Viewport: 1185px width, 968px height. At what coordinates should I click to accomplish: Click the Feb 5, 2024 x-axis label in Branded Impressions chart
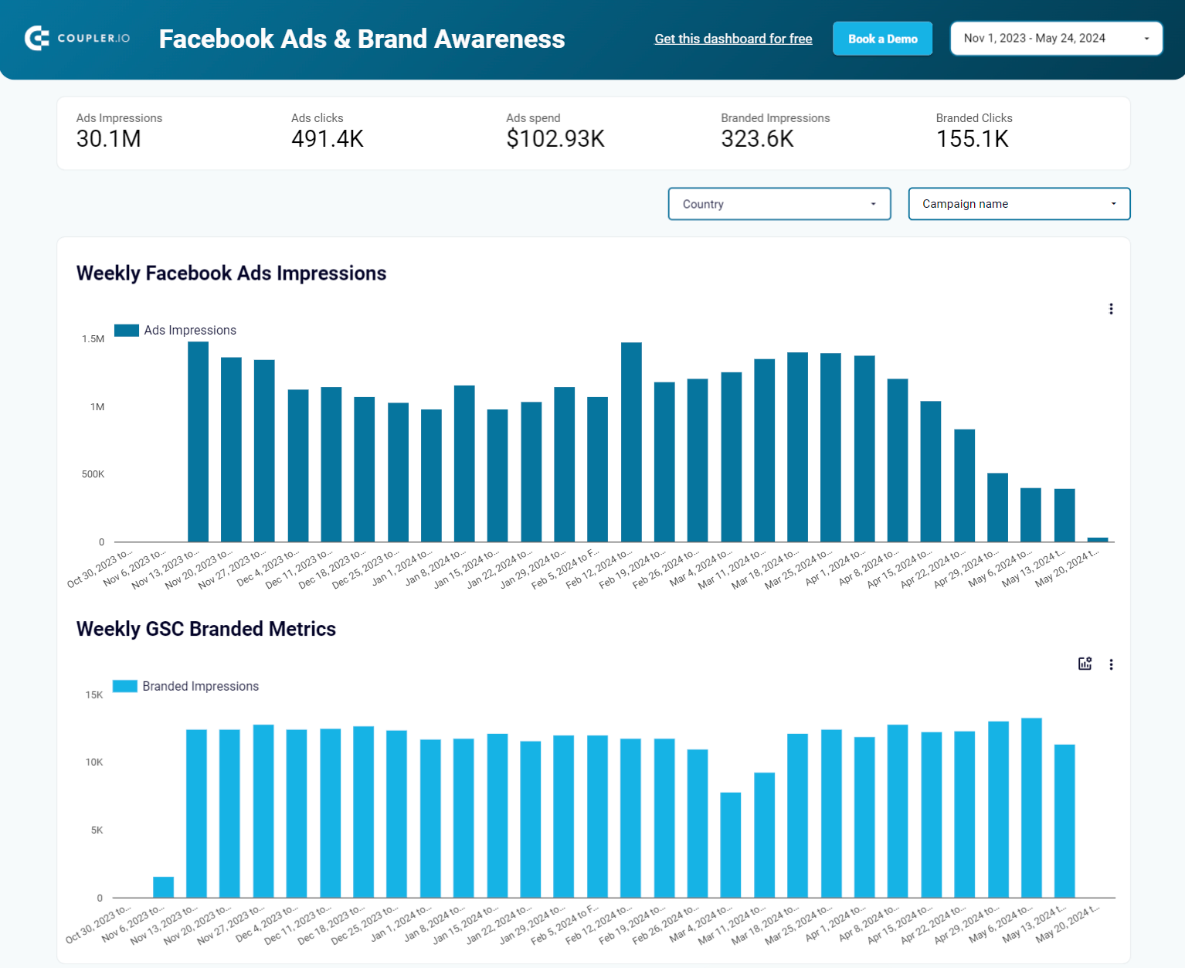[x=565, y=925]
